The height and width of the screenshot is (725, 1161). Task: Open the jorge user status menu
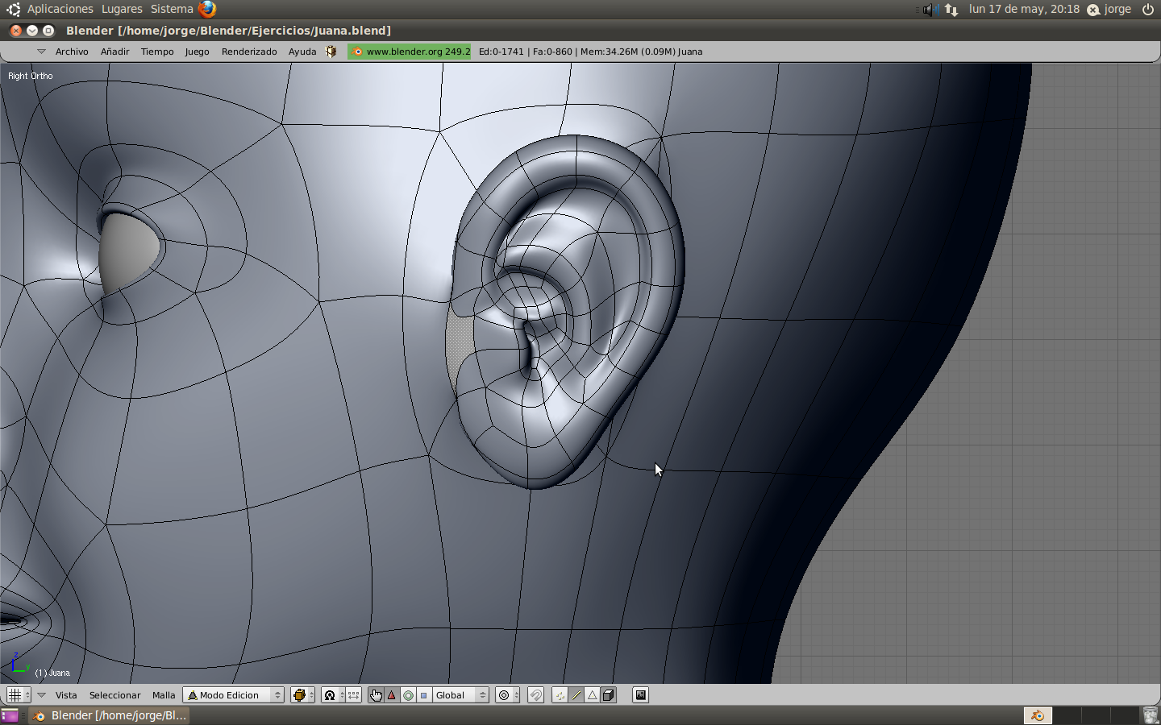pos(1109,10)
